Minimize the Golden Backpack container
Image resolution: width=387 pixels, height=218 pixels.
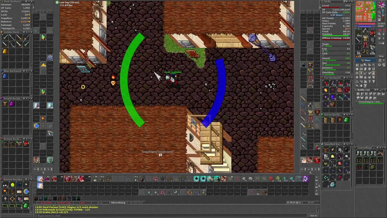pos(29,32)
